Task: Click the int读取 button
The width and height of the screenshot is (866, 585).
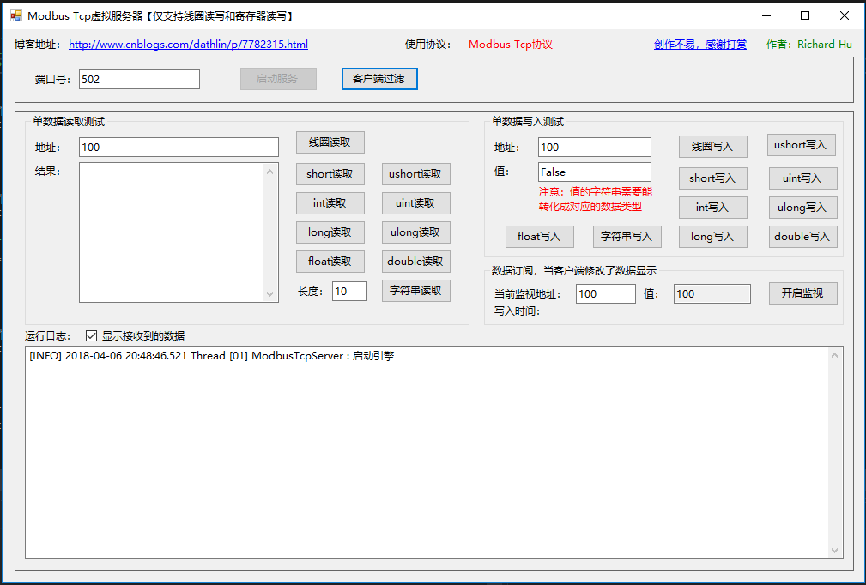Action: [x=330, y=203]
